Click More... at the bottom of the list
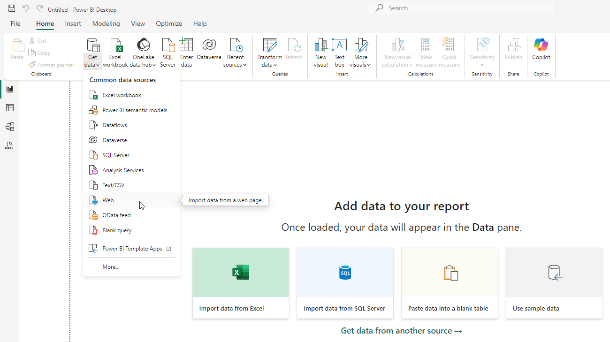 (131, 267)
